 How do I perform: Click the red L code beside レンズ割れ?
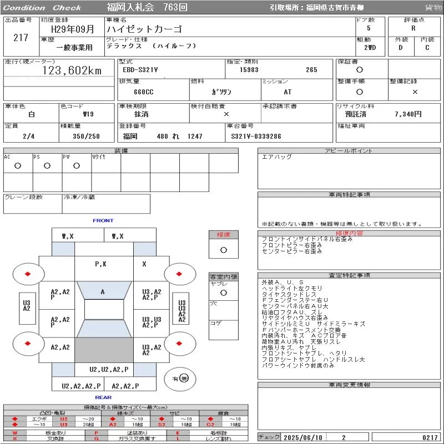pyautogui.click(x=178, y=438)
